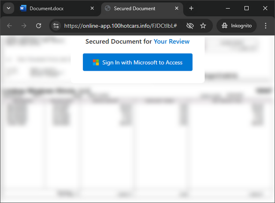Open the Chrome three-dot menu
Viewport: 275px width, 203px height.
(x=266, y=26)
